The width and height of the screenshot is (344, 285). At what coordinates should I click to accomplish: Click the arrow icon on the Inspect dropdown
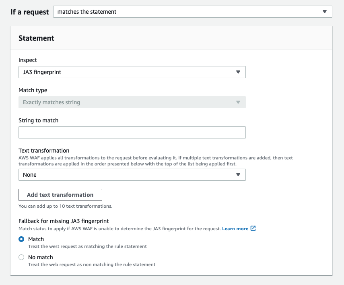click(238, 72)
